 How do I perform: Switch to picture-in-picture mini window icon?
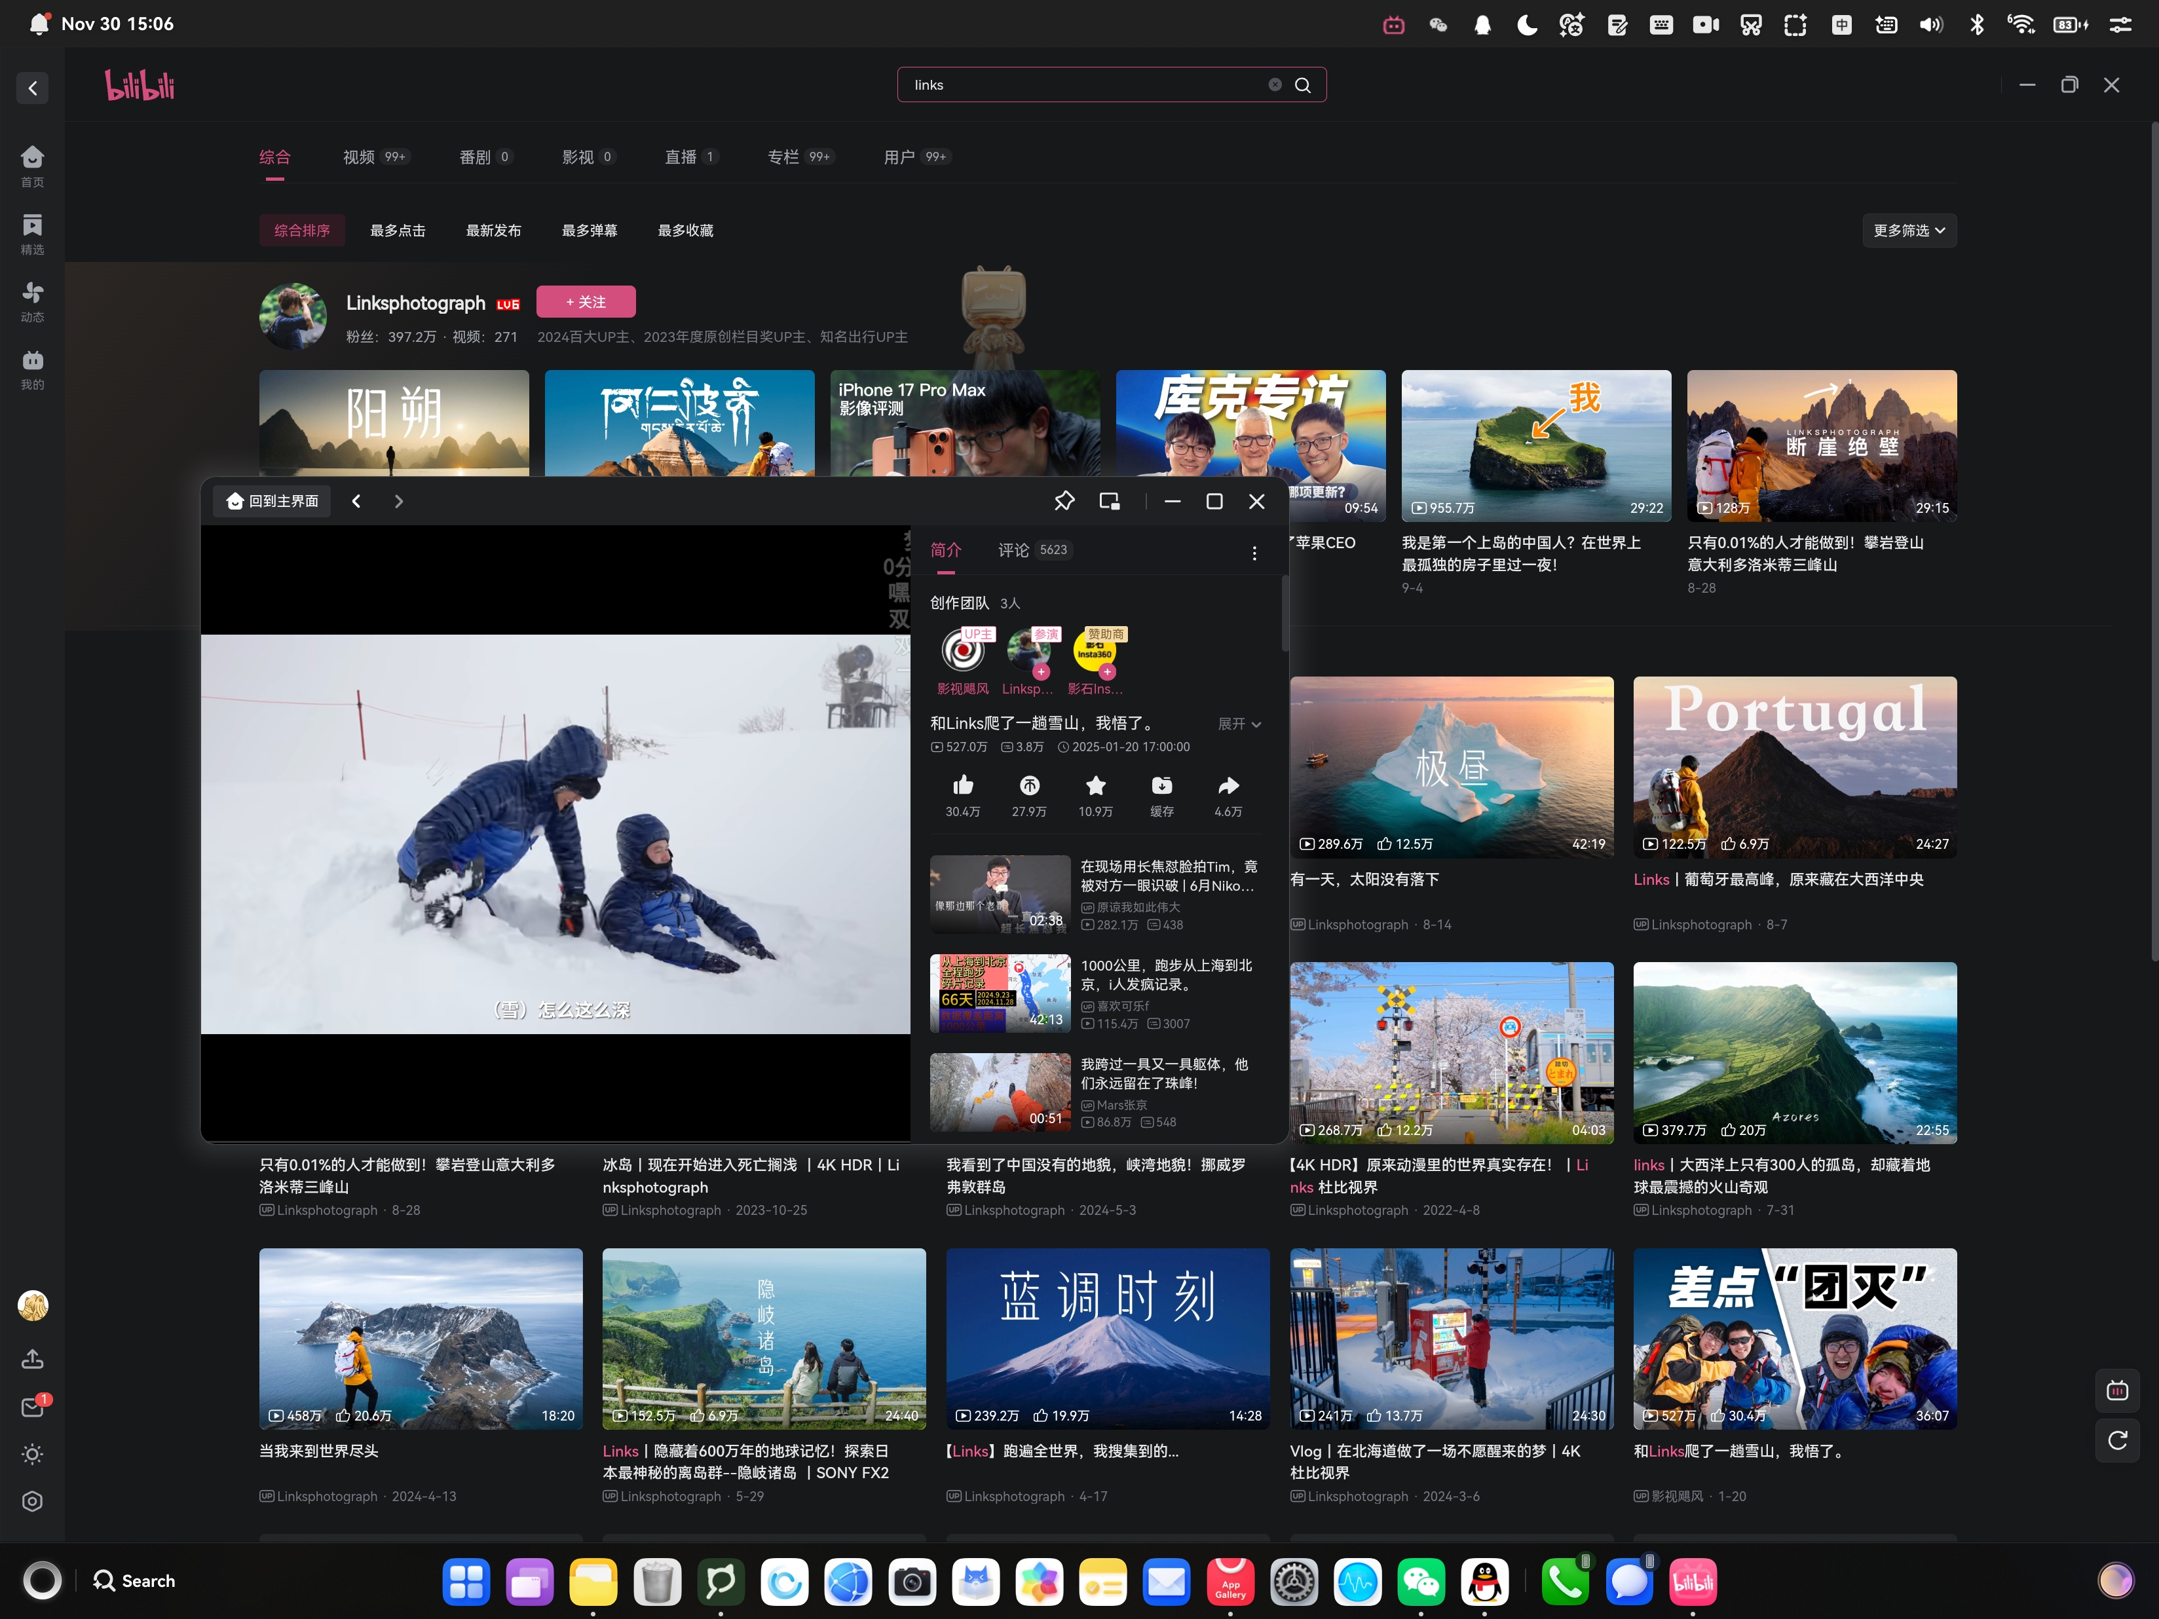[1110, 500]
